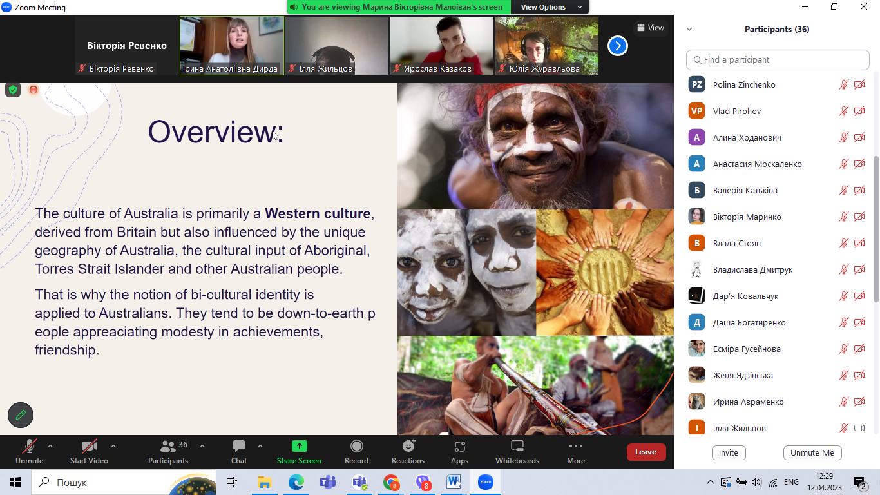Open File Explorer in the taskbar

265,482
